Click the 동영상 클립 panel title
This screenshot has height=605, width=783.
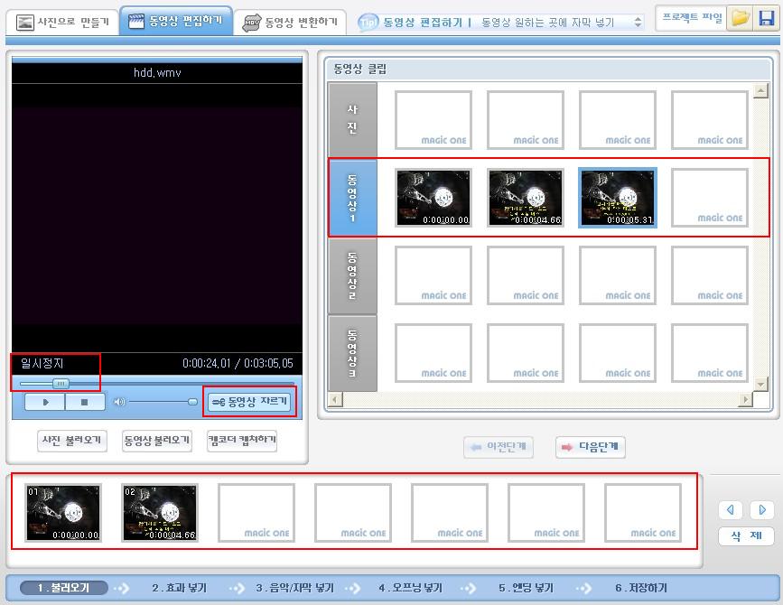pos(360,69)
